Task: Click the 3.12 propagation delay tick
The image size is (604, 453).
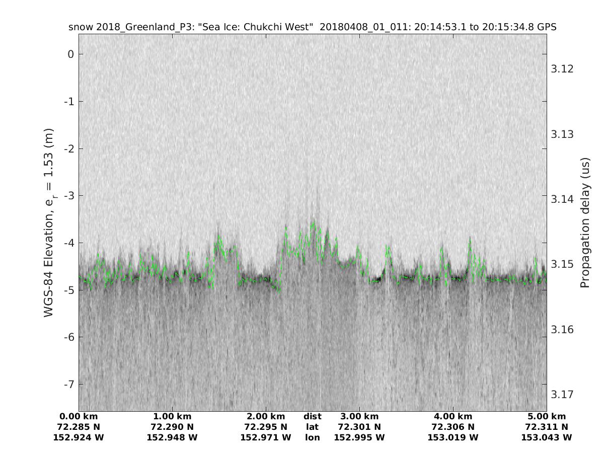Action: (x=562, y=69)
